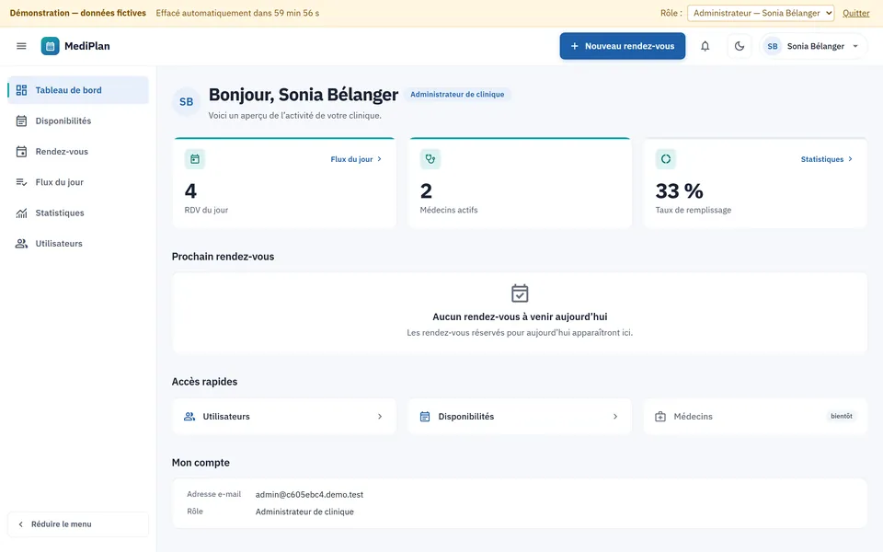Click the chevron next to Flux du jour link
The image size is (883, 552).
click(379, 159)
